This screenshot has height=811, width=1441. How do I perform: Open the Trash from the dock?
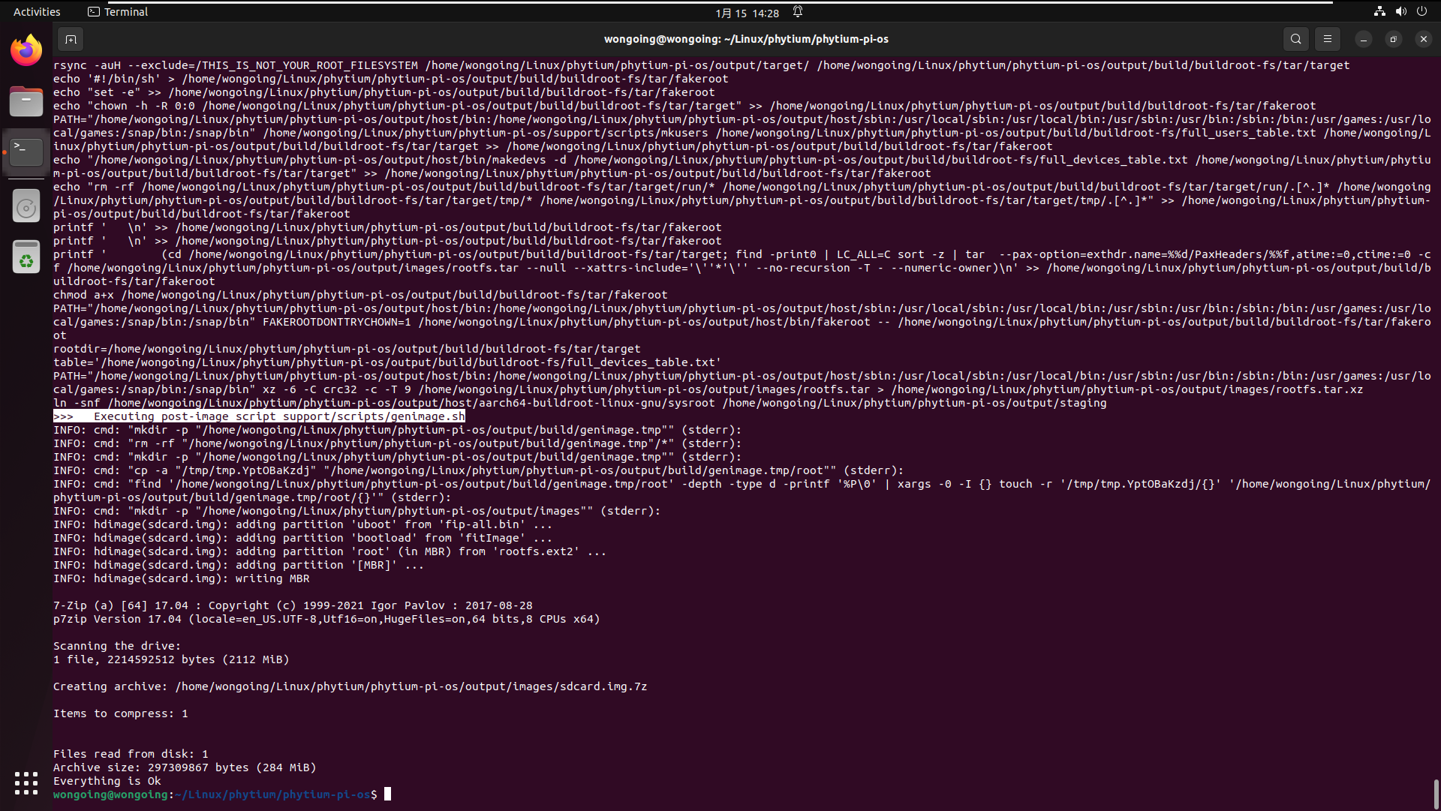click(26, 257)
